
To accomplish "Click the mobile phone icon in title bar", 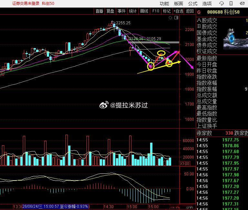I will tap(231, 3).
